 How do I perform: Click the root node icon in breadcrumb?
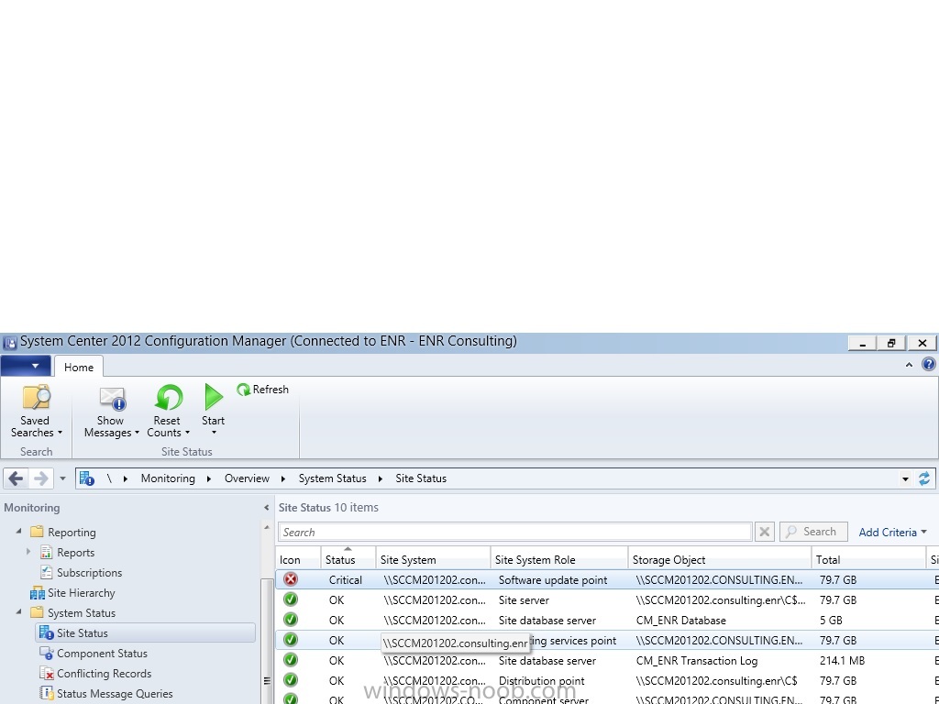[x=87, y=478]
